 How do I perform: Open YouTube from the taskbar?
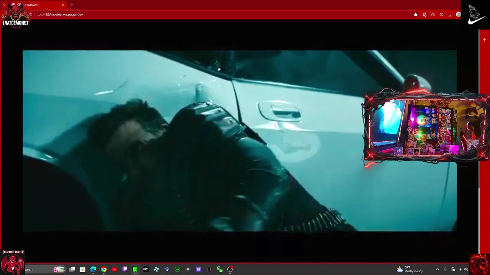(x=114, y=269)
